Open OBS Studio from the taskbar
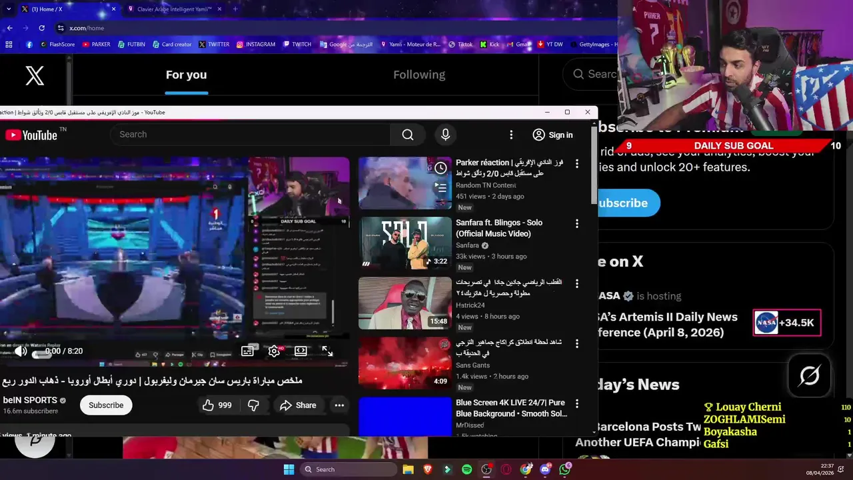The width and height of the screenshot is (853, 480). (486, 469)
